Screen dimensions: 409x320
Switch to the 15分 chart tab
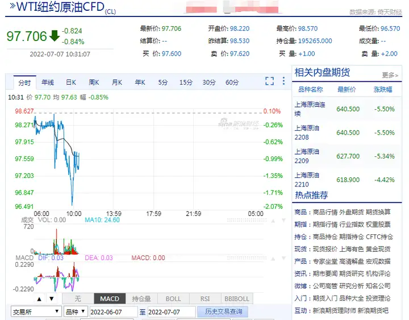point(186,82)
